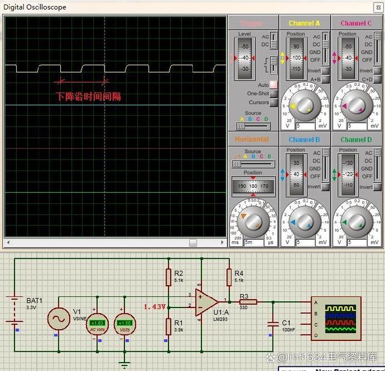Click the Channel A yellow position arrow
The image size is (385, 371).
283,58
